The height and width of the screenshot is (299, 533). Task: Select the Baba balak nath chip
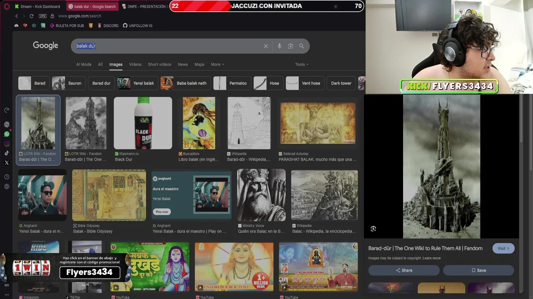[x=185, y=83]
